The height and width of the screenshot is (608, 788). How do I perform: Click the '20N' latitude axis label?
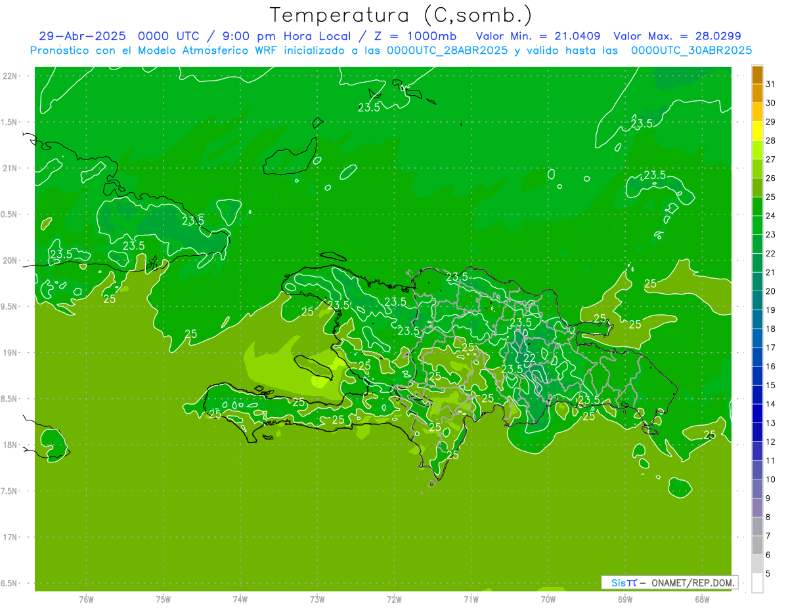click(x=12, y=260)
